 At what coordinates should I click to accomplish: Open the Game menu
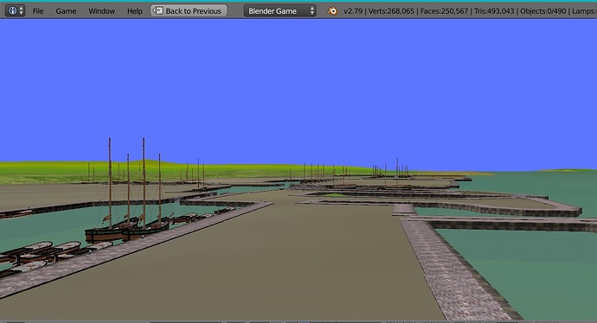[x=66, y=11]
